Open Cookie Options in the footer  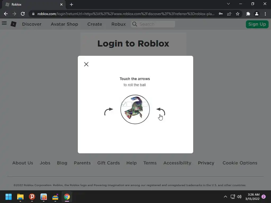coord(240,163)
